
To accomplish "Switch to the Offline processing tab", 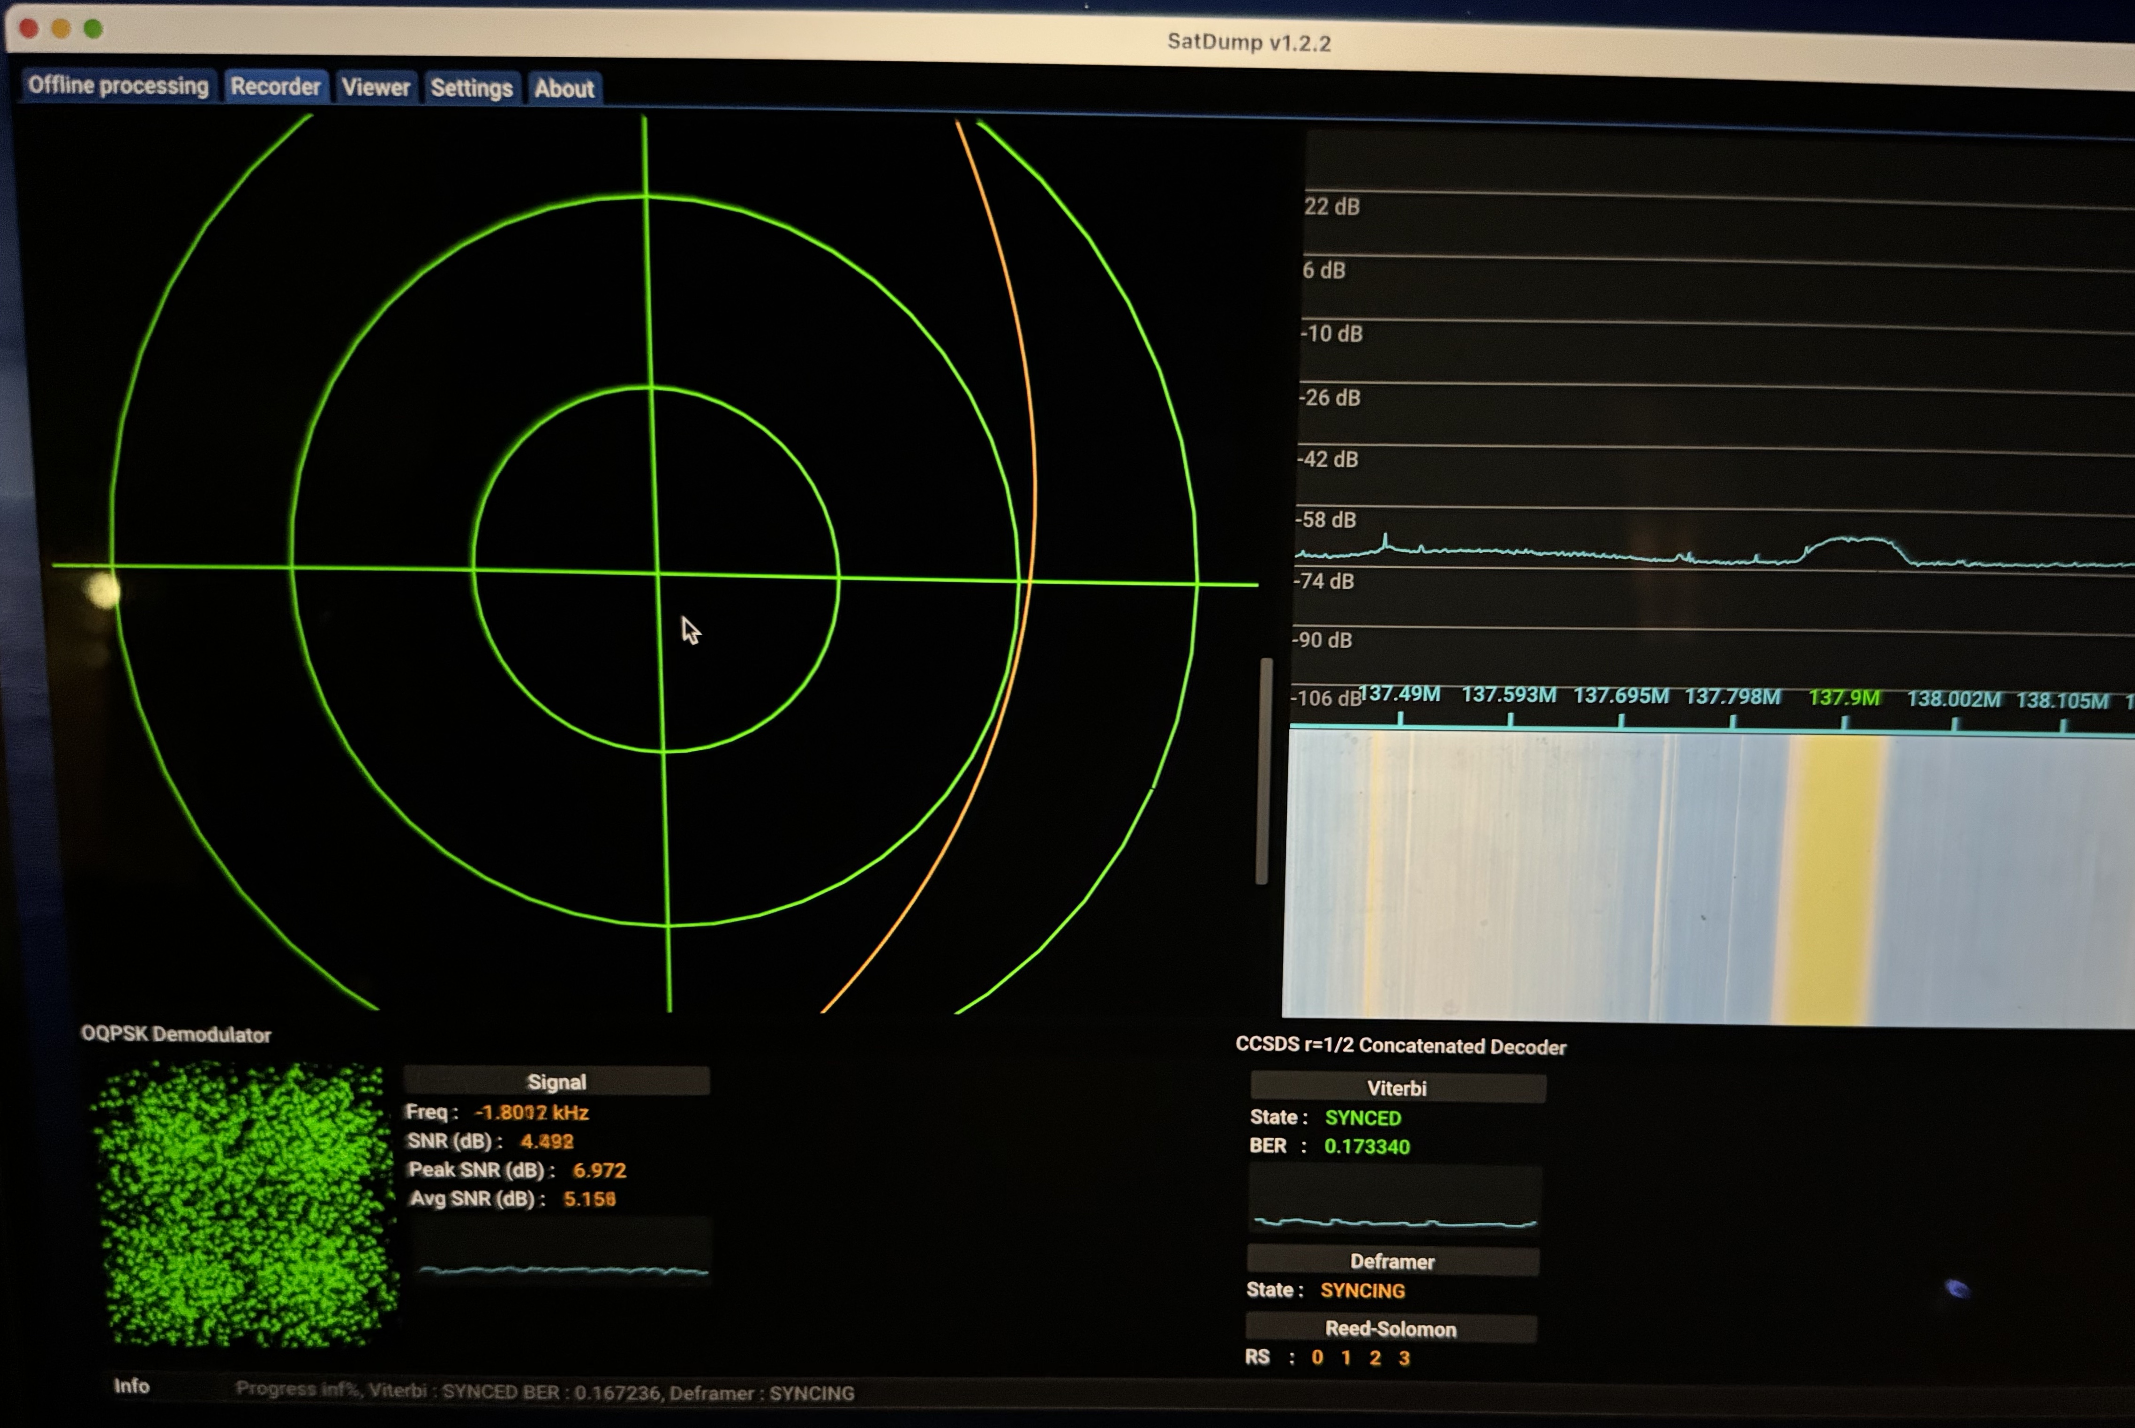I will click(118, 86).
